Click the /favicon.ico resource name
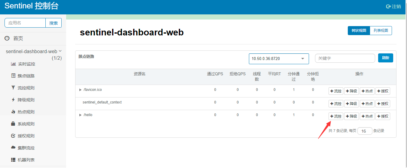 click(93, 90)
